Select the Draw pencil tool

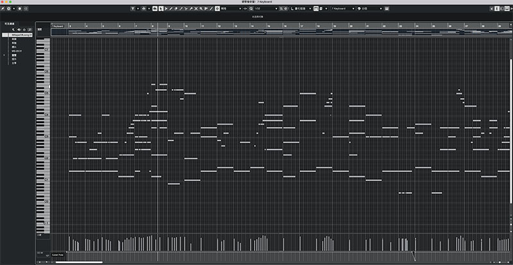[171, 8]
